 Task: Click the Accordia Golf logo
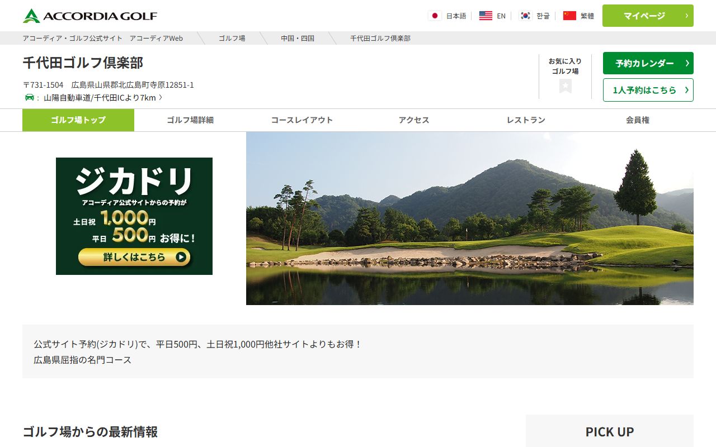click(90, 16)
